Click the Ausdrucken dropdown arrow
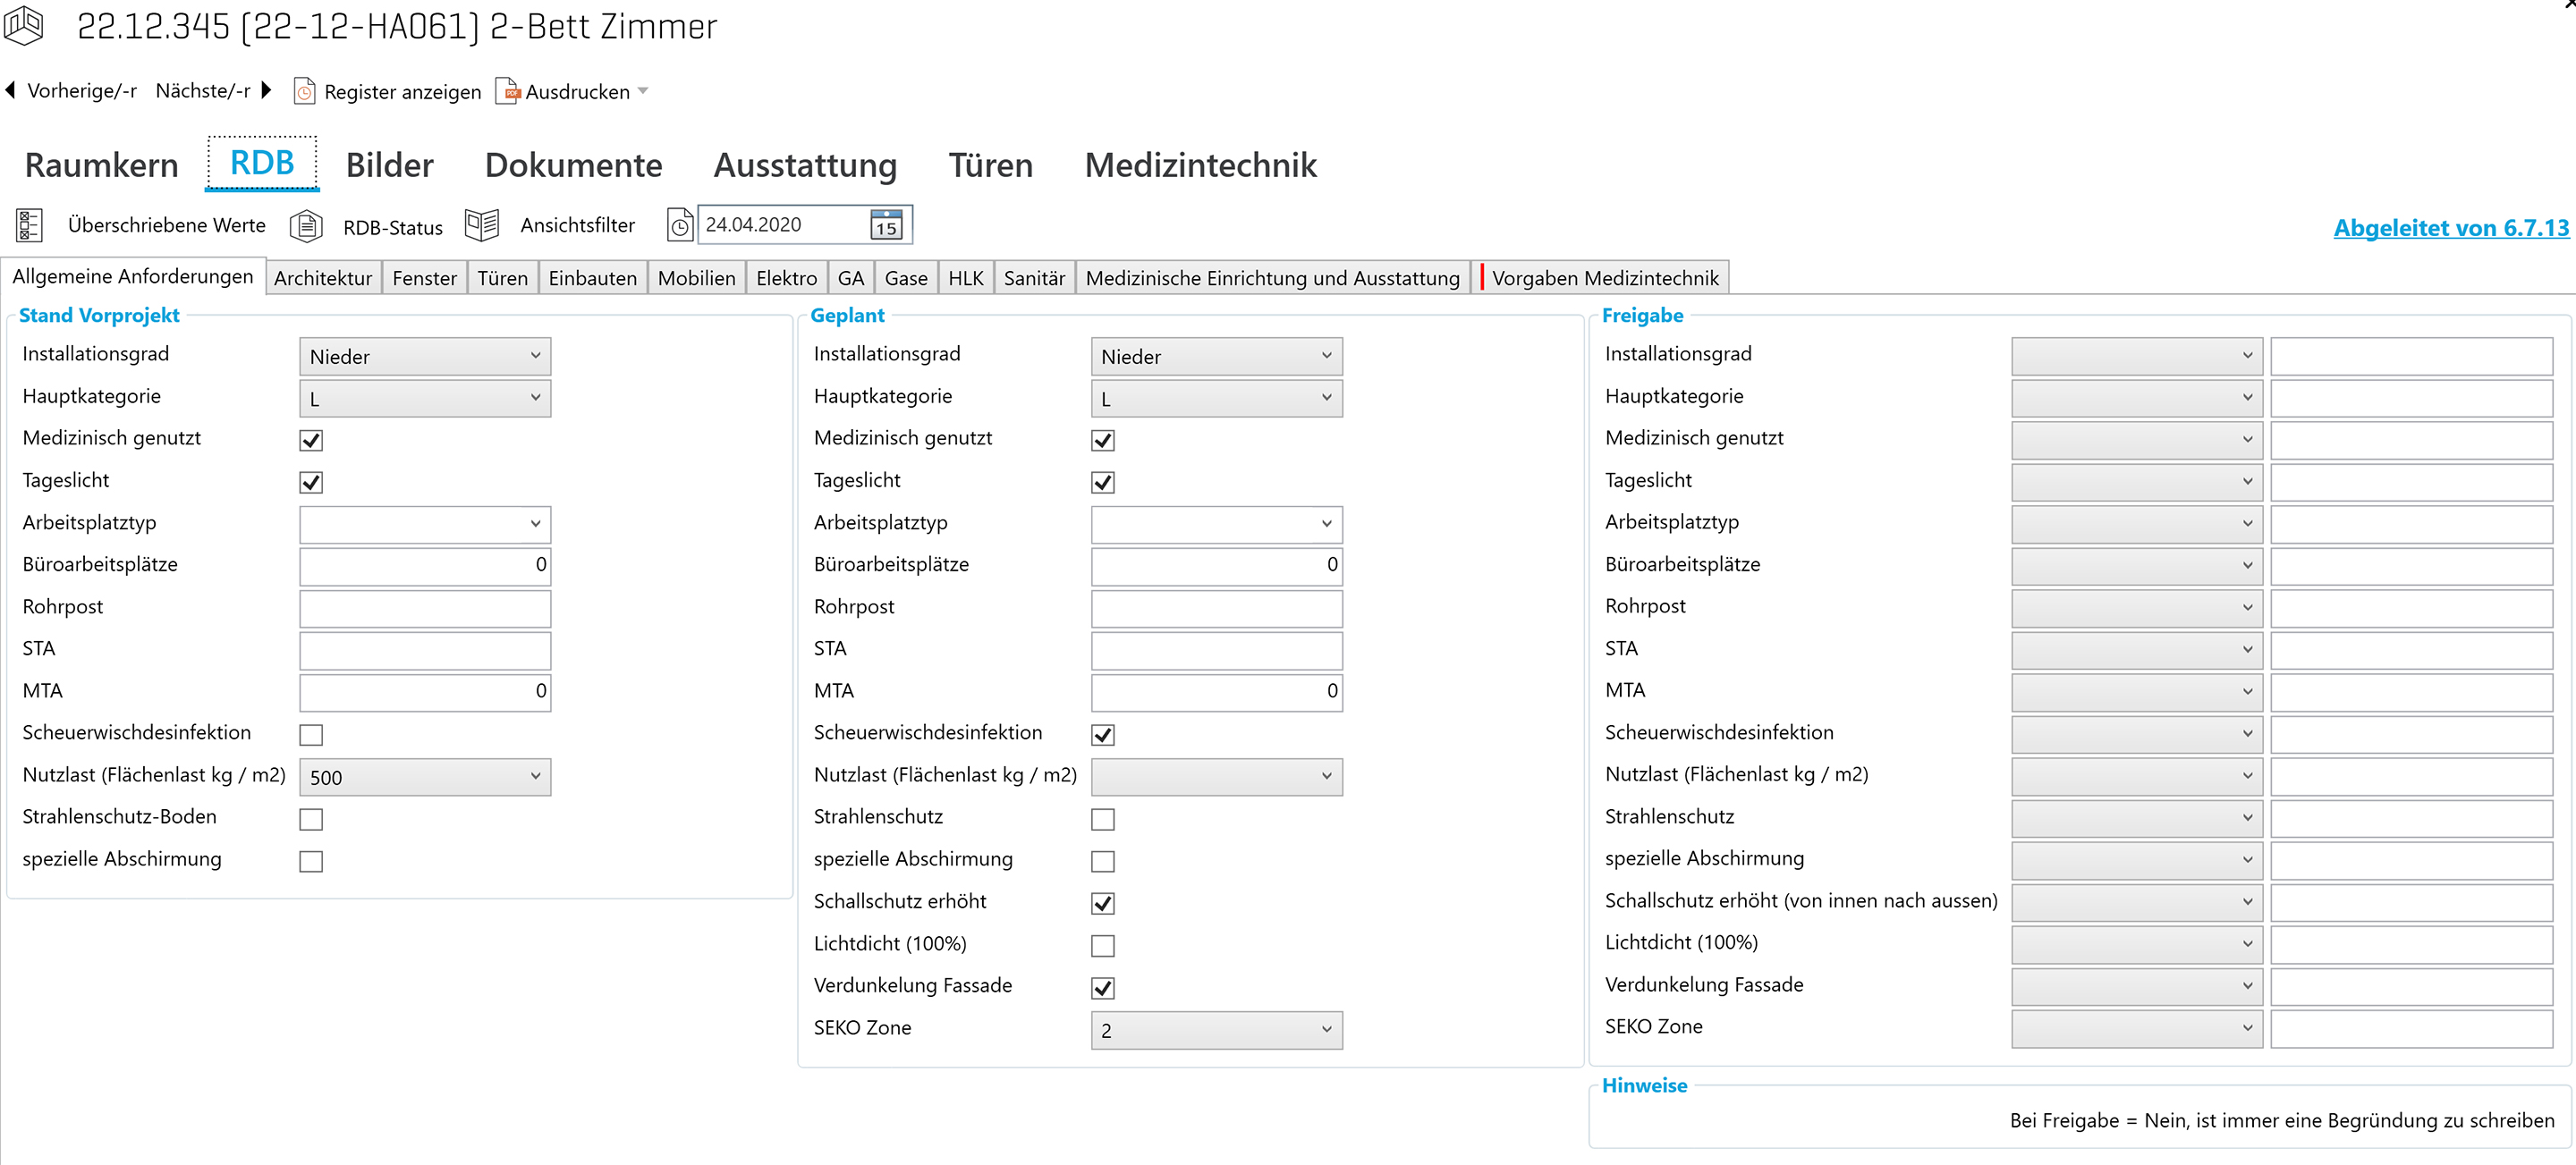This screenshot has height=1165, width=2576. click(643, 91)
